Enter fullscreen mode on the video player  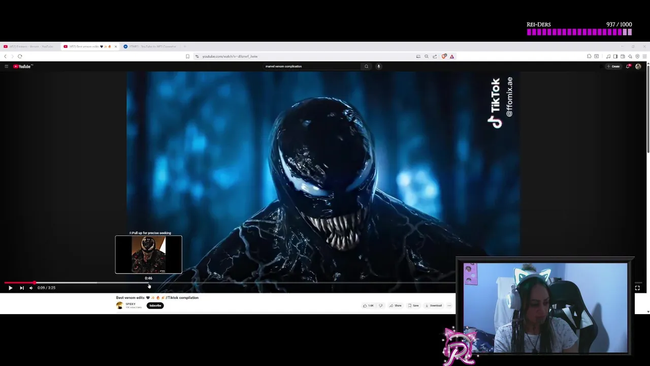coord(637,288)
